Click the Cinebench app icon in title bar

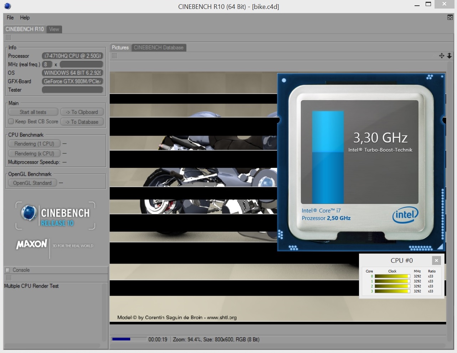[7, 6]
